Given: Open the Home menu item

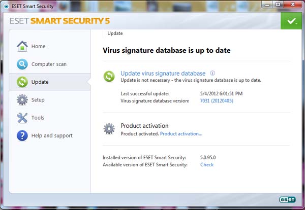Looking at the screenshot, I should pos(38,46).
